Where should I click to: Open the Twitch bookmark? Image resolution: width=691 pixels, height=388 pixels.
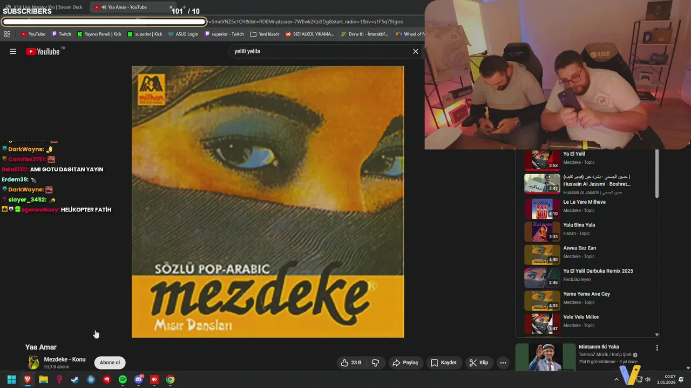(x=61, y=34)
